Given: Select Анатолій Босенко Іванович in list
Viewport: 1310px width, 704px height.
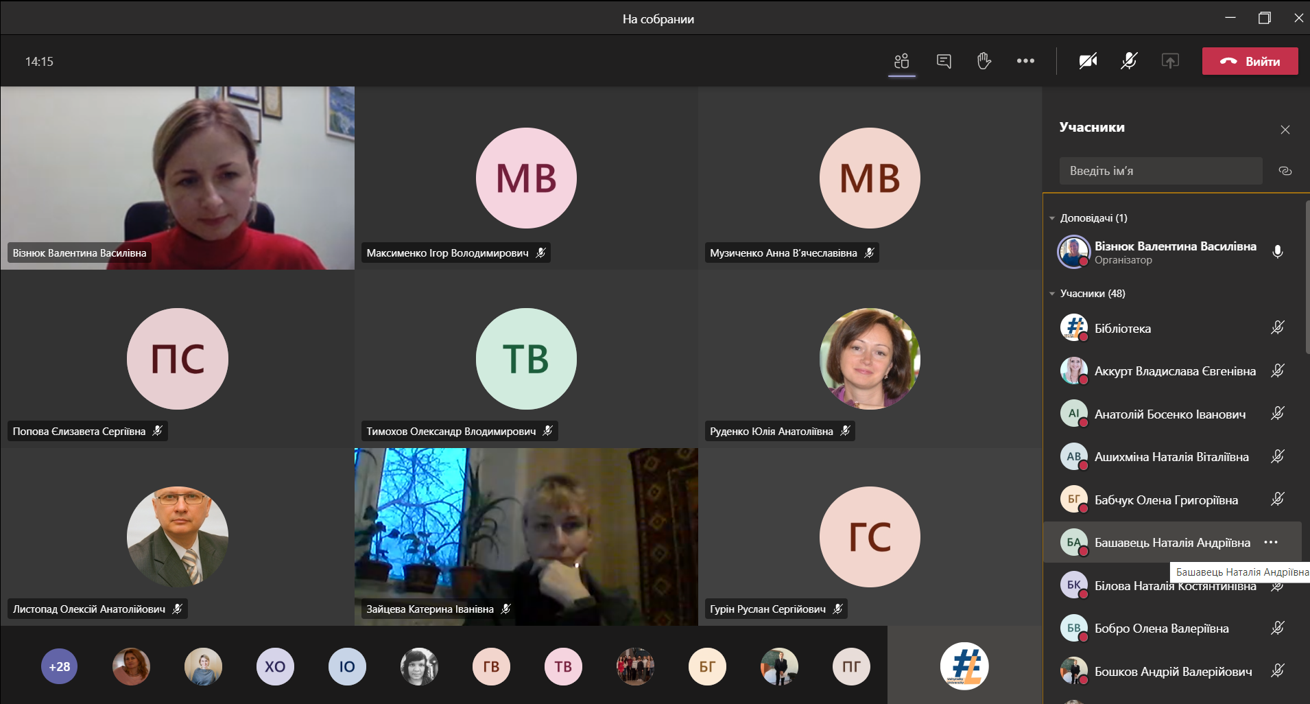Looking at the screenshot, I should click(1172, 414).
